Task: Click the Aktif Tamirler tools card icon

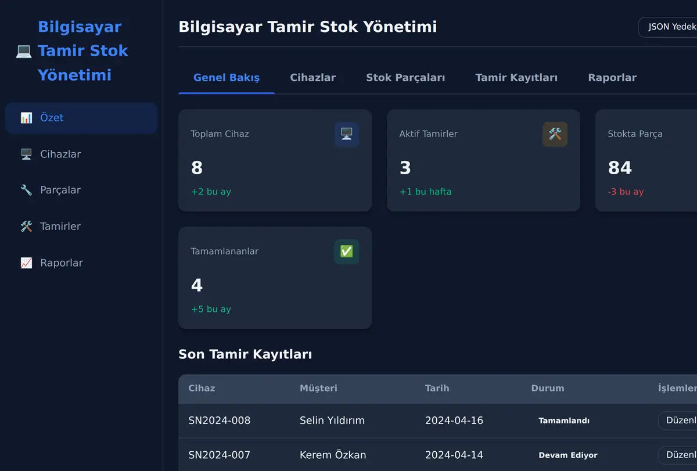Action: point(555,134)
